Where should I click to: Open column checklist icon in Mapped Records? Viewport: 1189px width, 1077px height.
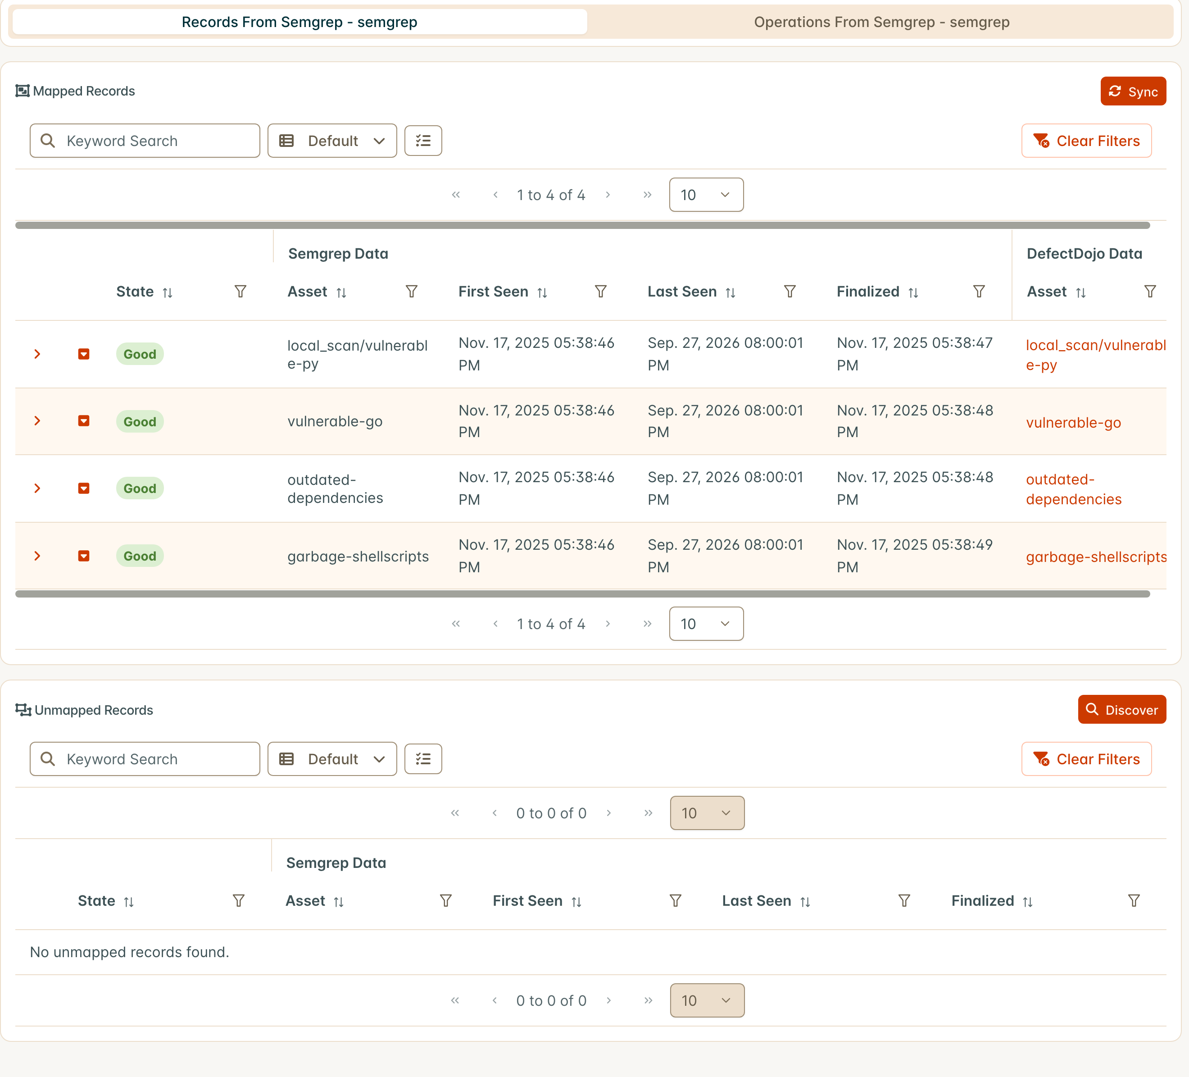point(423,141)
